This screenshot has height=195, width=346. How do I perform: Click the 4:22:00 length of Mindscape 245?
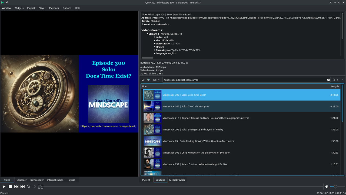(334, 106)
